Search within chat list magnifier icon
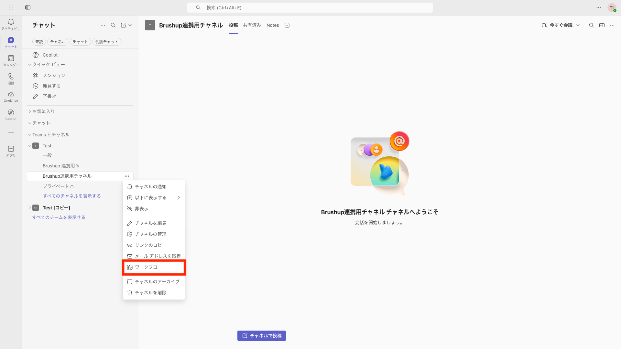The width and height of the screenshot is (621, 349). pyautogui.click(x=113, y=25)
